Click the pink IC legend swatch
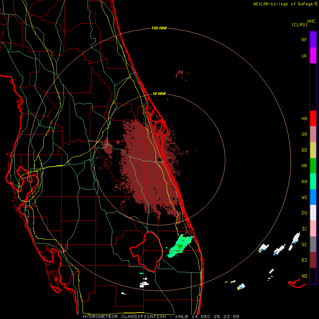The width and height of the screenshot is (319, 319). (313, 229)
